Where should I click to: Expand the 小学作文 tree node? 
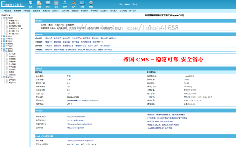[x=2, y=36]
